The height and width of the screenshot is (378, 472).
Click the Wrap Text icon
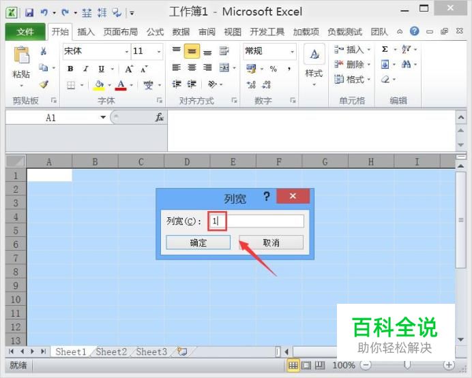[x=224, y=51]
